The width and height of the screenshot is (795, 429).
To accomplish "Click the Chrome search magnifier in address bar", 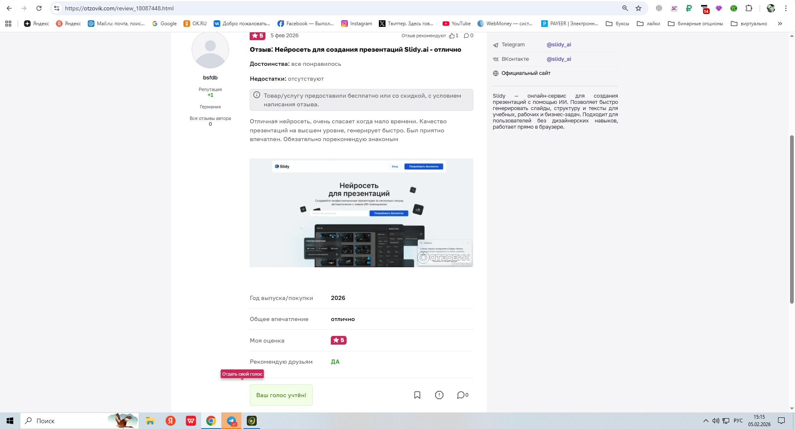I will pyautogui.click(x=625, y=8).
